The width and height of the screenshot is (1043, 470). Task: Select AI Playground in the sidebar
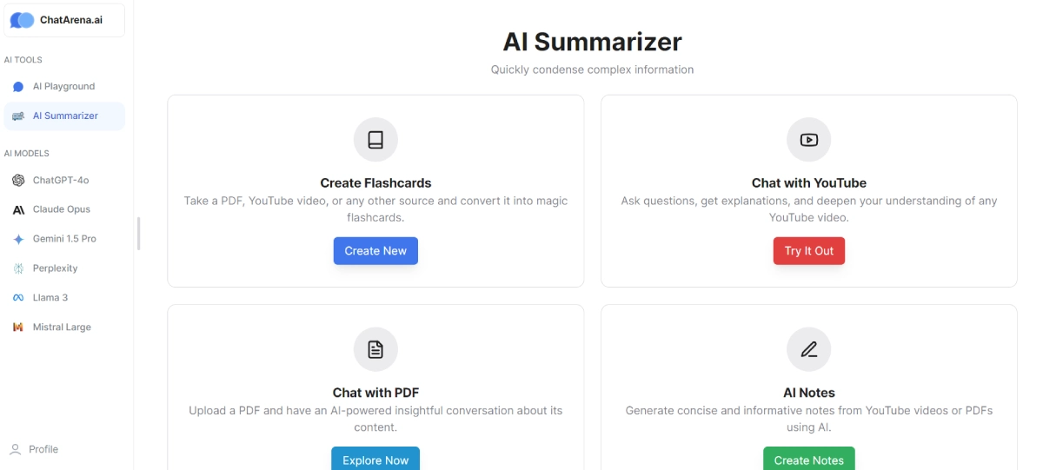(x=63, y=87)
